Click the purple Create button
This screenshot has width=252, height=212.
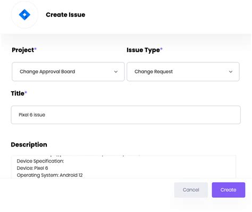229,190
